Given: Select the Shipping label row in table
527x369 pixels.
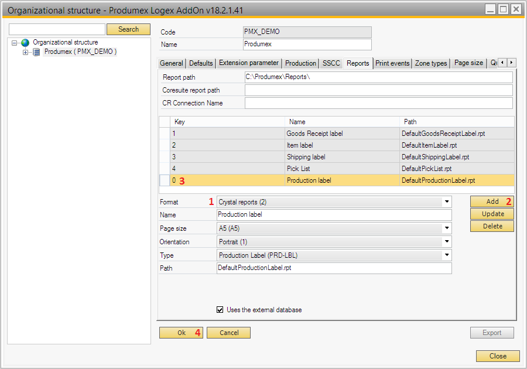Looking at the screenshot, I should pyautogui.click(x=306, y=157).
